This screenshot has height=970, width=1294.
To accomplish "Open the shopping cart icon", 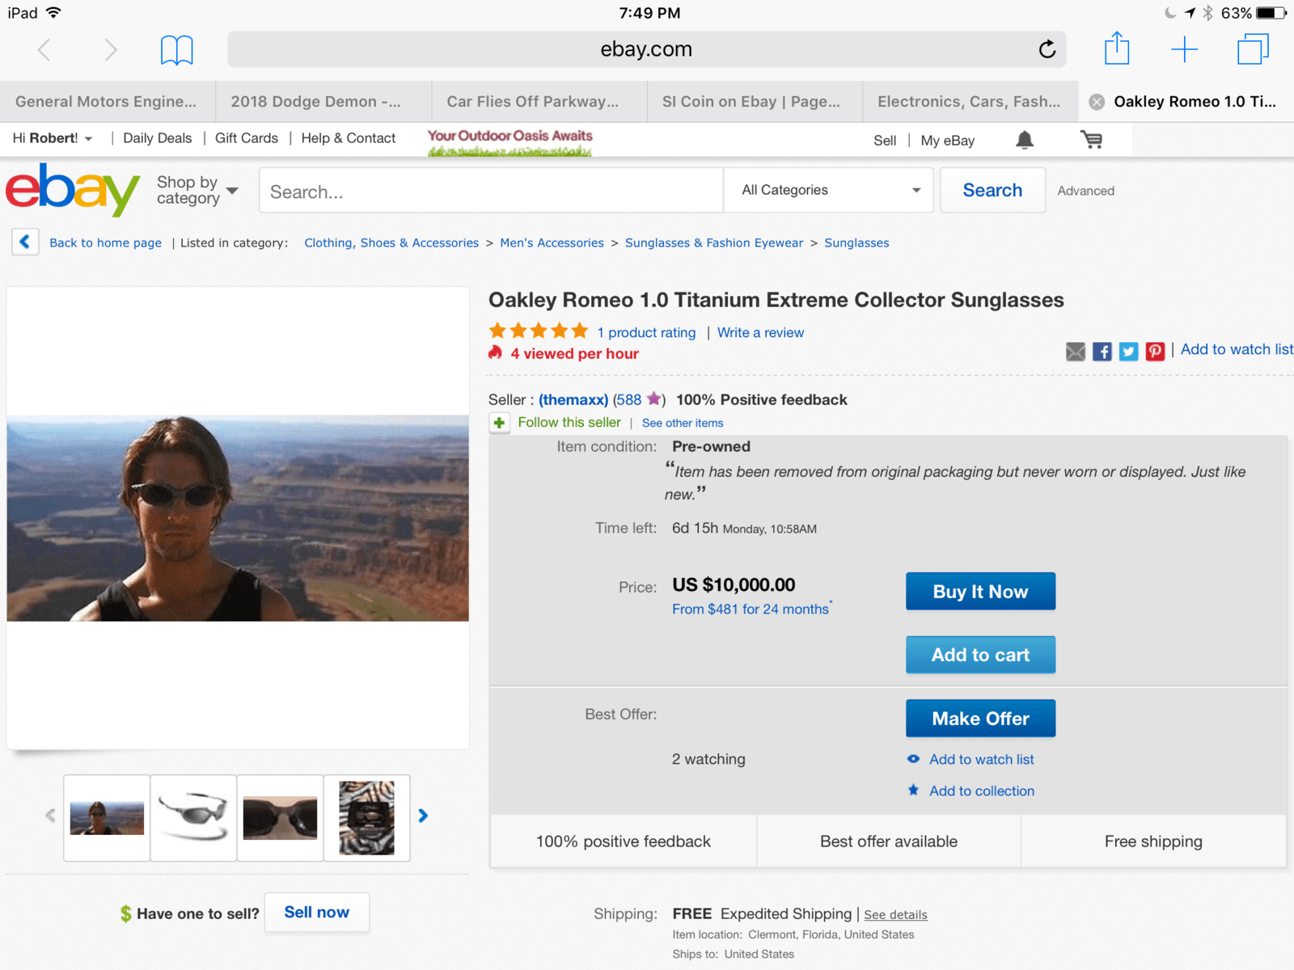I will (x=1091, y=140).
